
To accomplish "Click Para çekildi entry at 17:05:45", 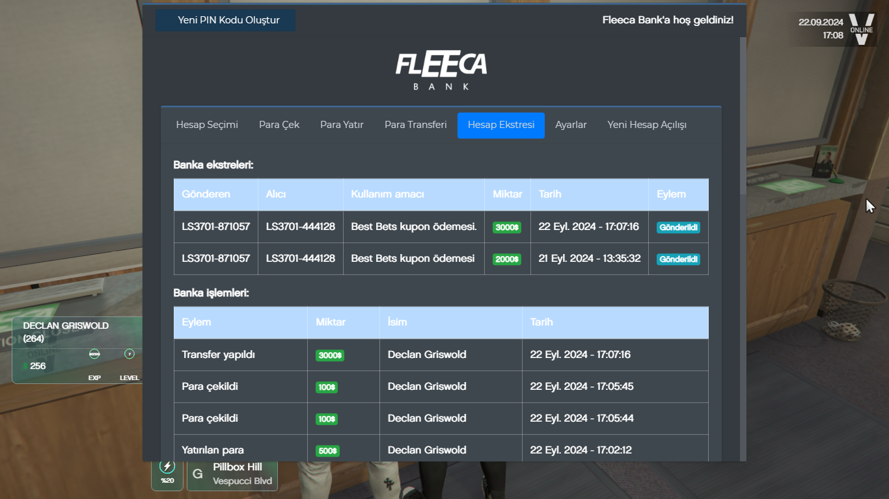I will (210, 387).
